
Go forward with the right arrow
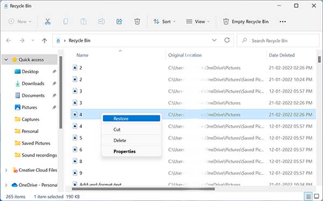click(x=22, y=40)
